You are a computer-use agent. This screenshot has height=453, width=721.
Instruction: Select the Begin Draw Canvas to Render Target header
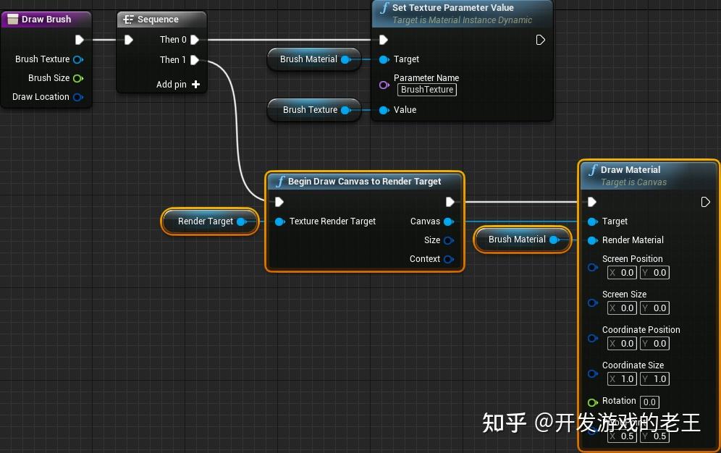pyautogui.click(x=362, y=182)
